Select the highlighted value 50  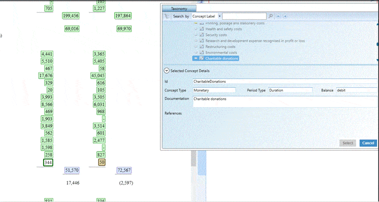(102, 162)
